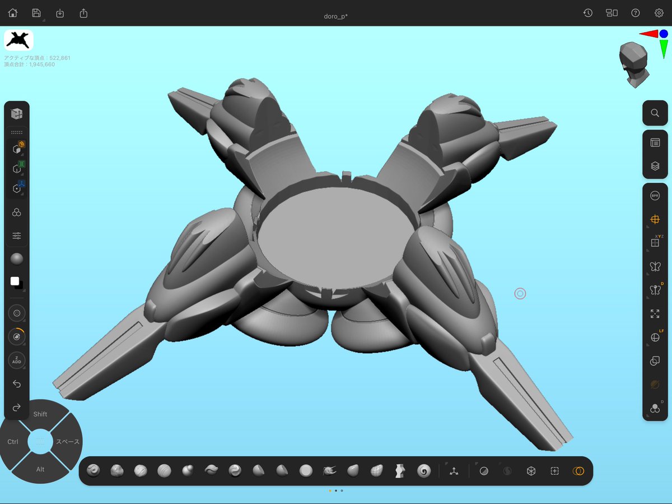
Task: Open the white and black color swatch
Action: coord(17,283)
